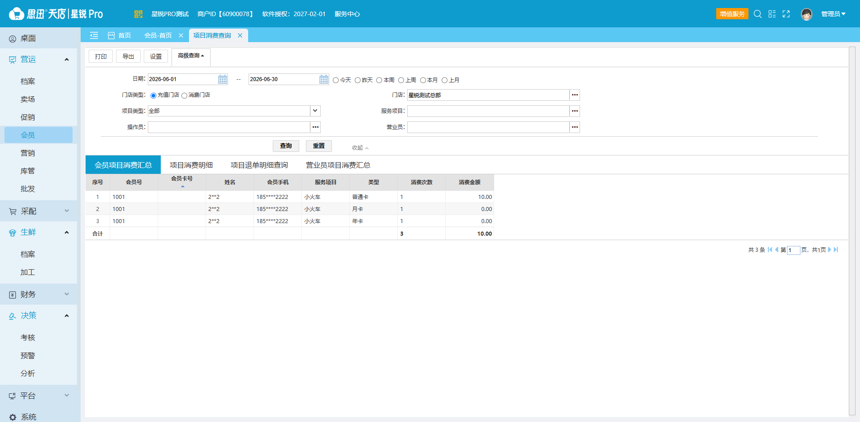
Task: Go to next page arrow in pagination
Action: tap(830, 250)
